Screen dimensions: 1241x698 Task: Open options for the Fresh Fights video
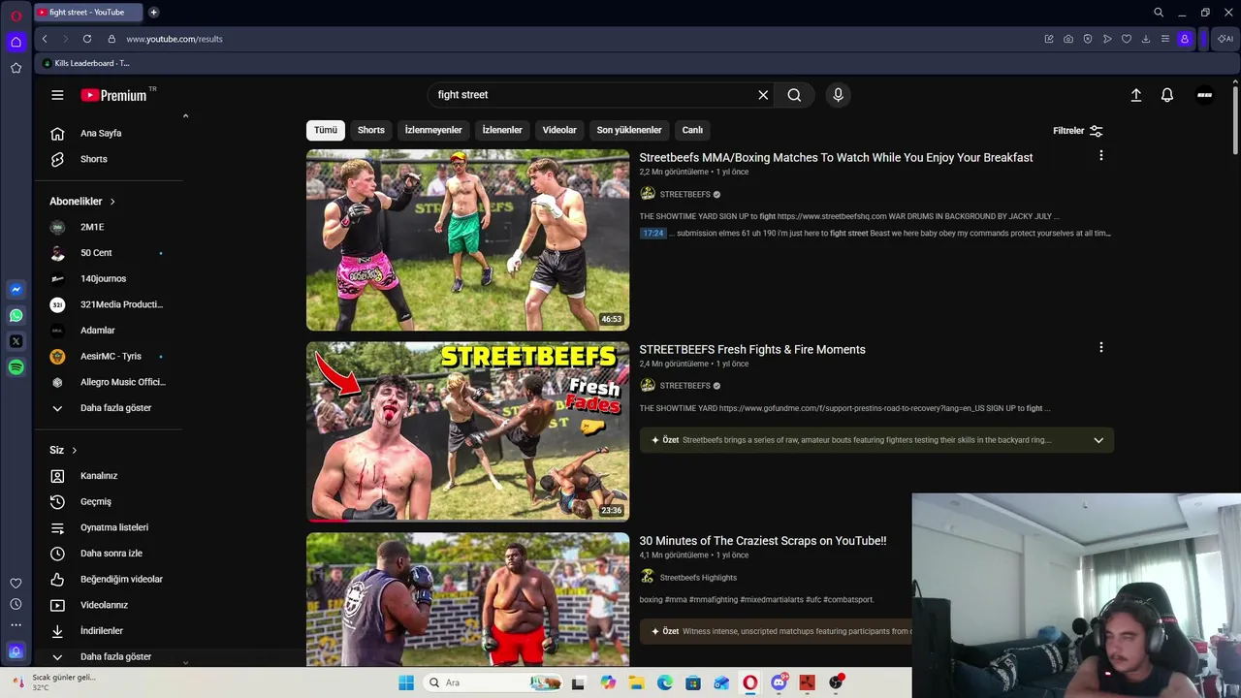[1100, 347]
